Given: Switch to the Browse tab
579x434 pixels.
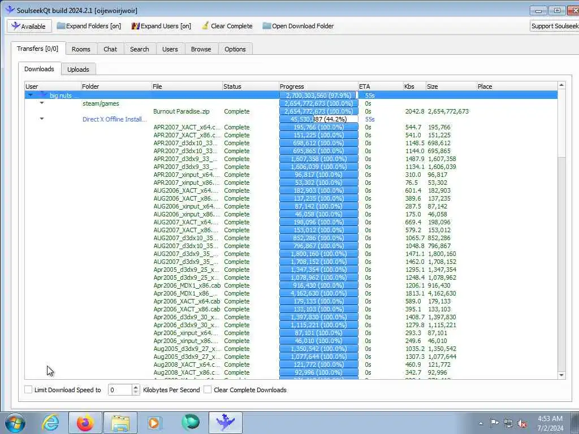Looking at the screenshot, I should point(201,49).
